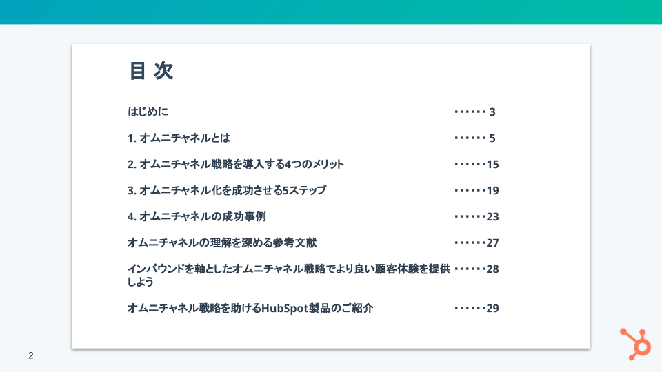Jump to page 23 from contents
The height and width of the screenshot is (372, 662).
point(492,216)
